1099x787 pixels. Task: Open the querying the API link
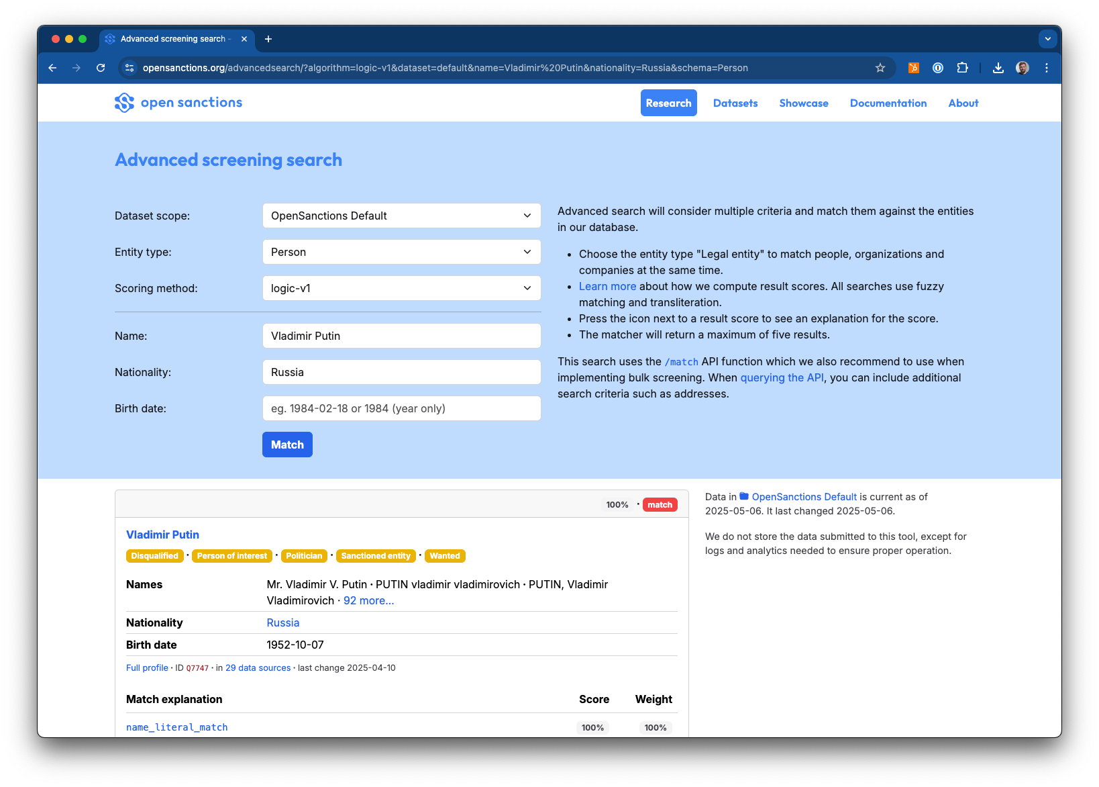click(782, 377)
